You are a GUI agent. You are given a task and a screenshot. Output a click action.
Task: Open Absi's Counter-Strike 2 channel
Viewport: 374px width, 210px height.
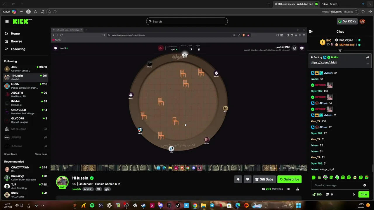tap(25, 69)
